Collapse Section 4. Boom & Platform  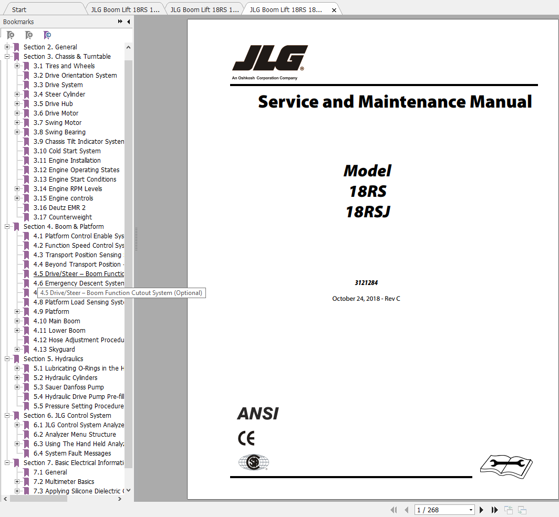coord(7,226)
